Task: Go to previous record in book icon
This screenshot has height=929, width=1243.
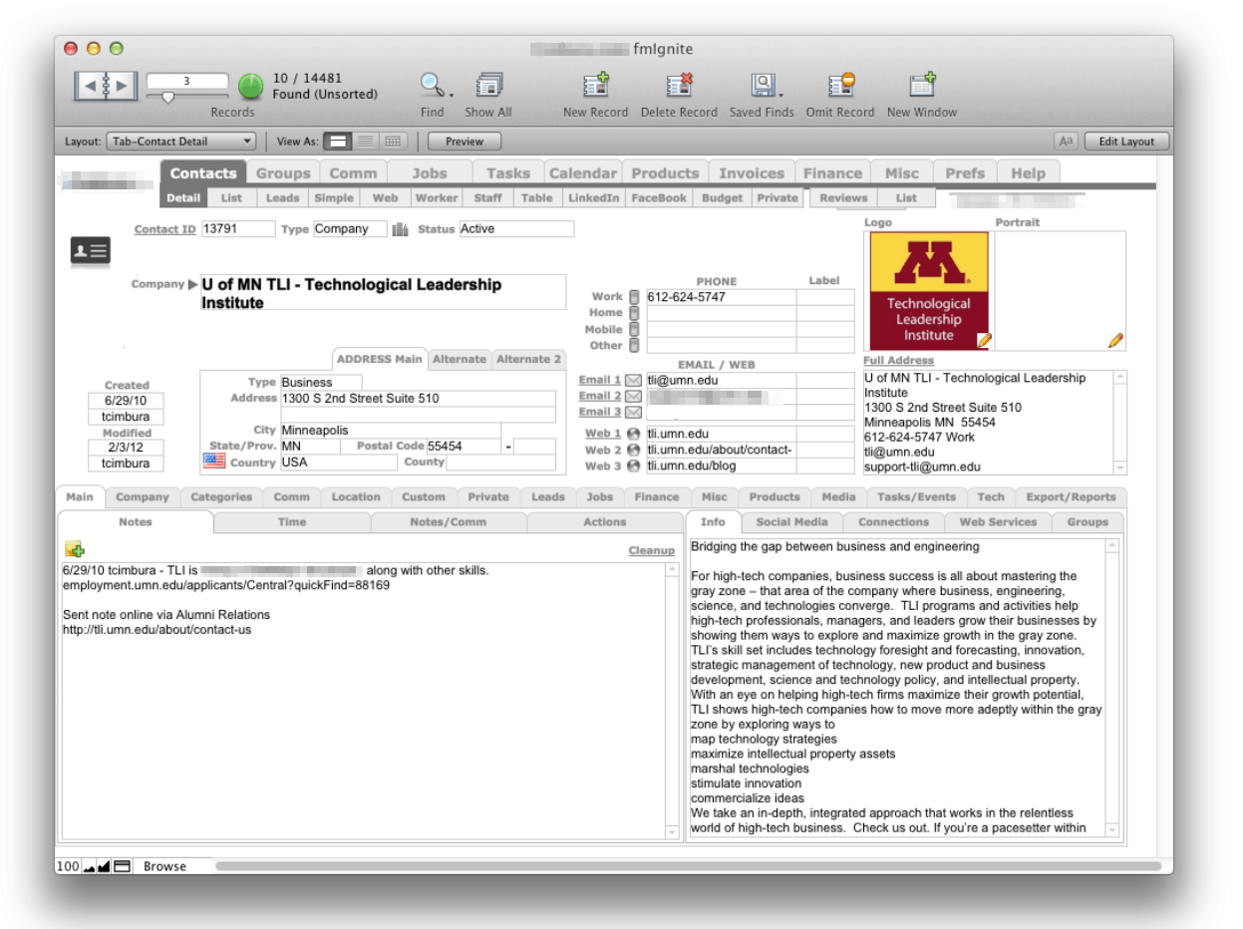Action: coord(90,86)
